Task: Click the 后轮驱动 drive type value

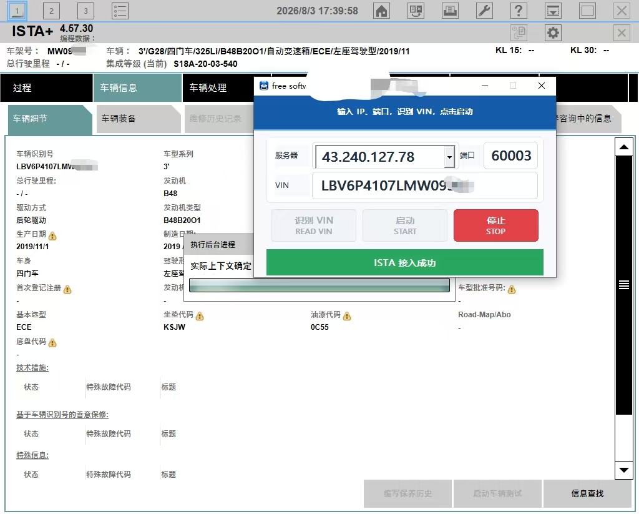Action: pyautogui.click(x=31, y=220)
